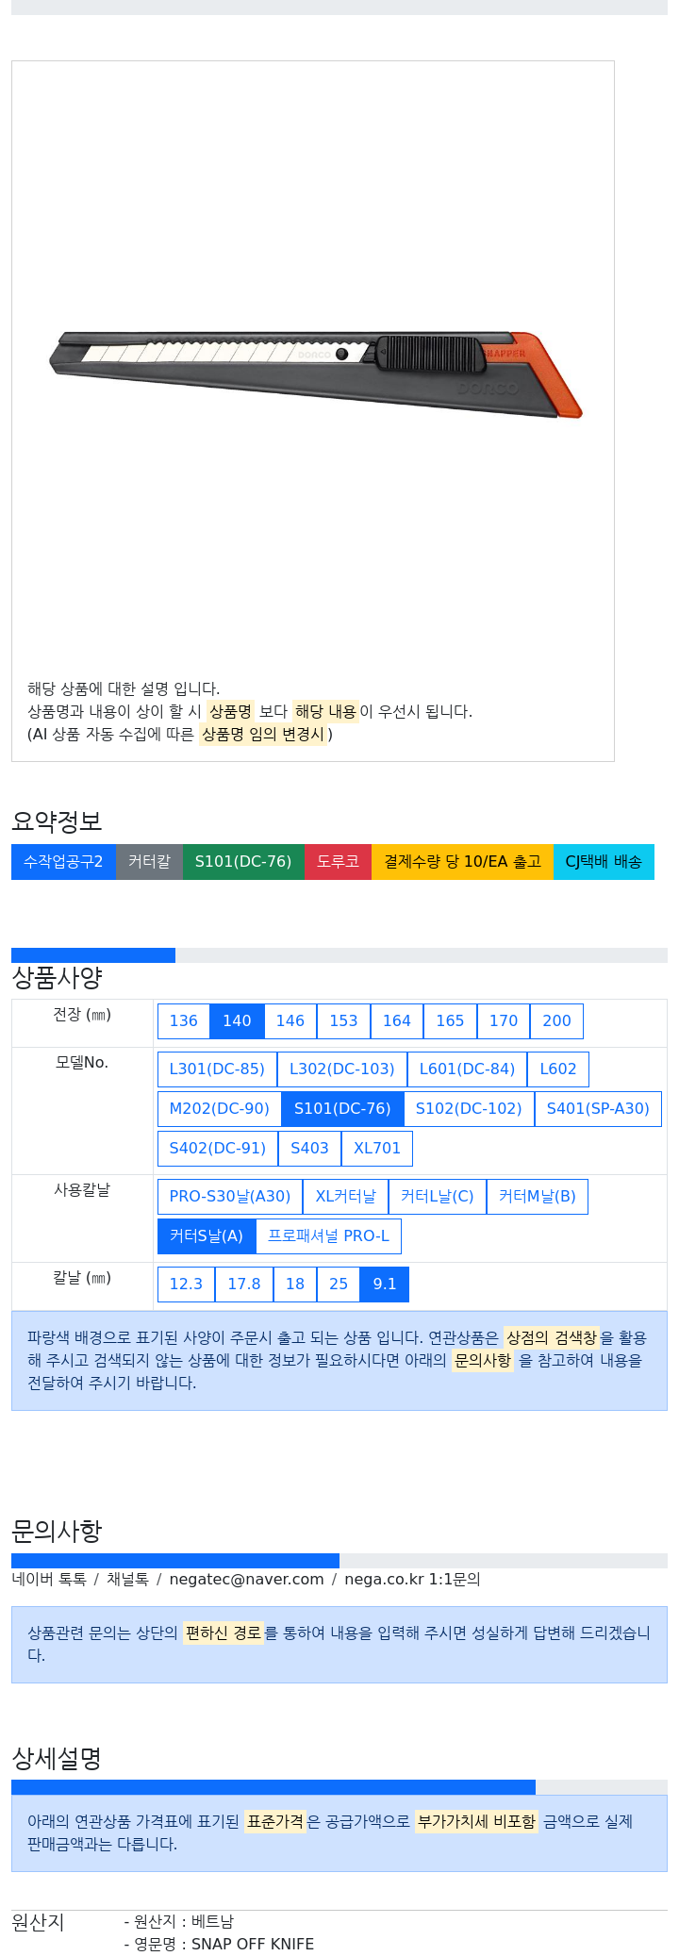Select the 커터칼 summary tag
This screenshot has width=679, height=1956.
click(149, 862)
